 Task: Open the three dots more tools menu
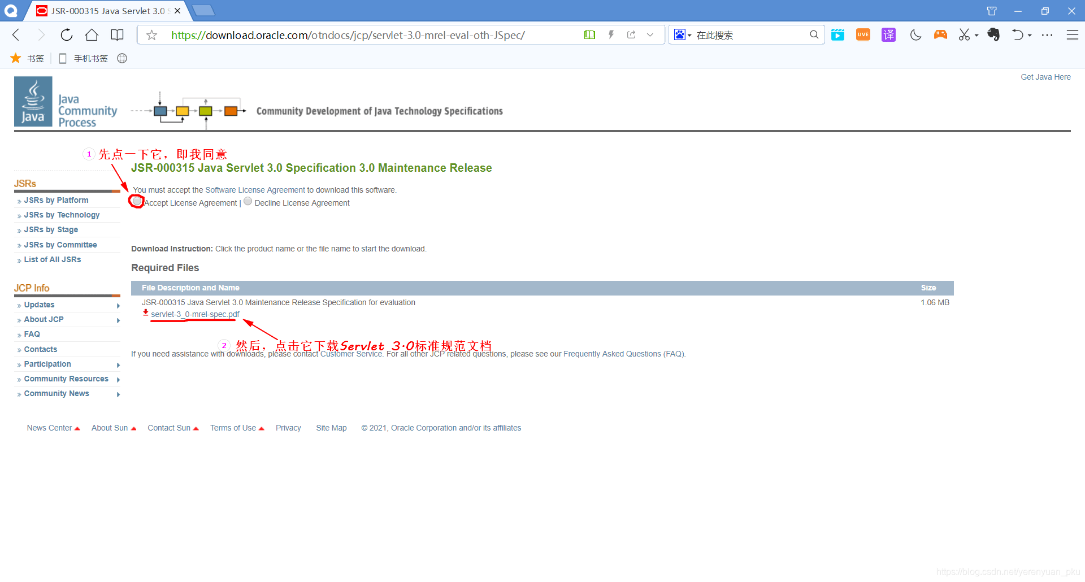[1047, 35]
